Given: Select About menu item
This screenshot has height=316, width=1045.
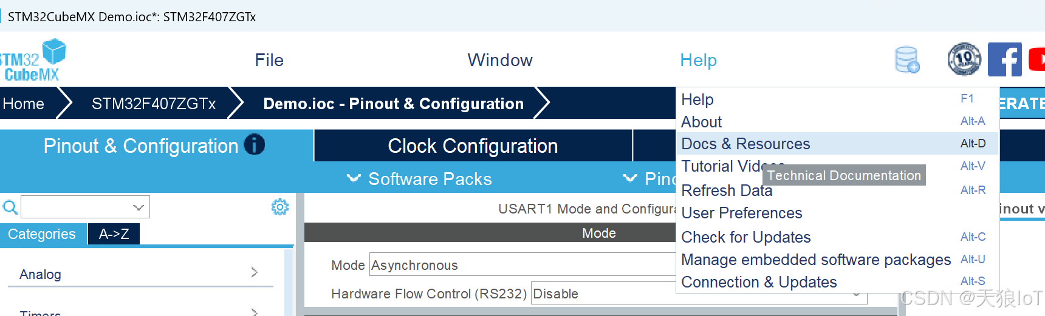Looking at the screenshot, I should click(x=837, y=121).
